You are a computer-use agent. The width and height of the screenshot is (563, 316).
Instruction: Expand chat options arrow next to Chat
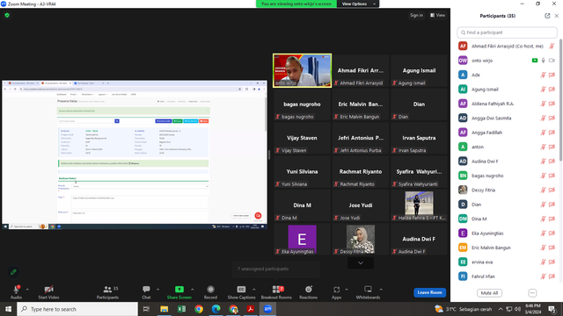(x=157, y=289)
